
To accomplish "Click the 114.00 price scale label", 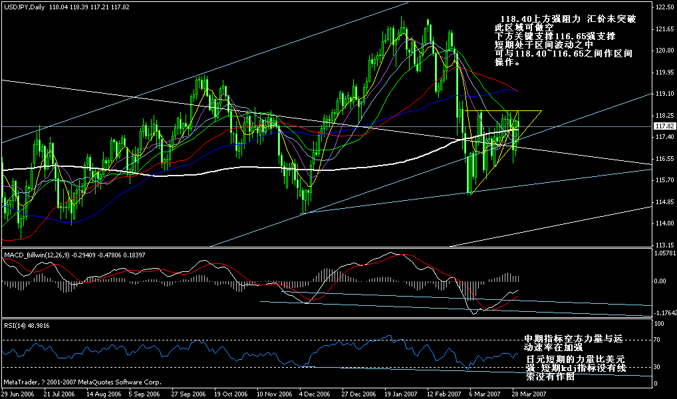I will (x=664, y=223).
